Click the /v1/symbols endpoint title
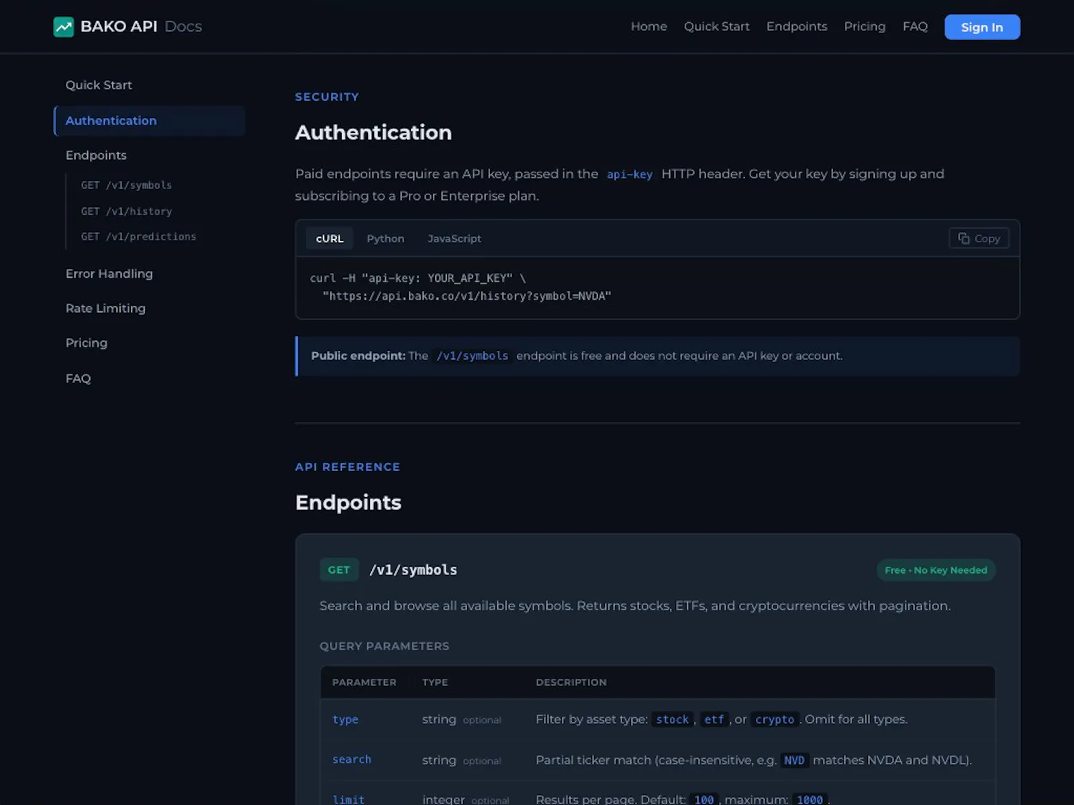 (413, 570)
